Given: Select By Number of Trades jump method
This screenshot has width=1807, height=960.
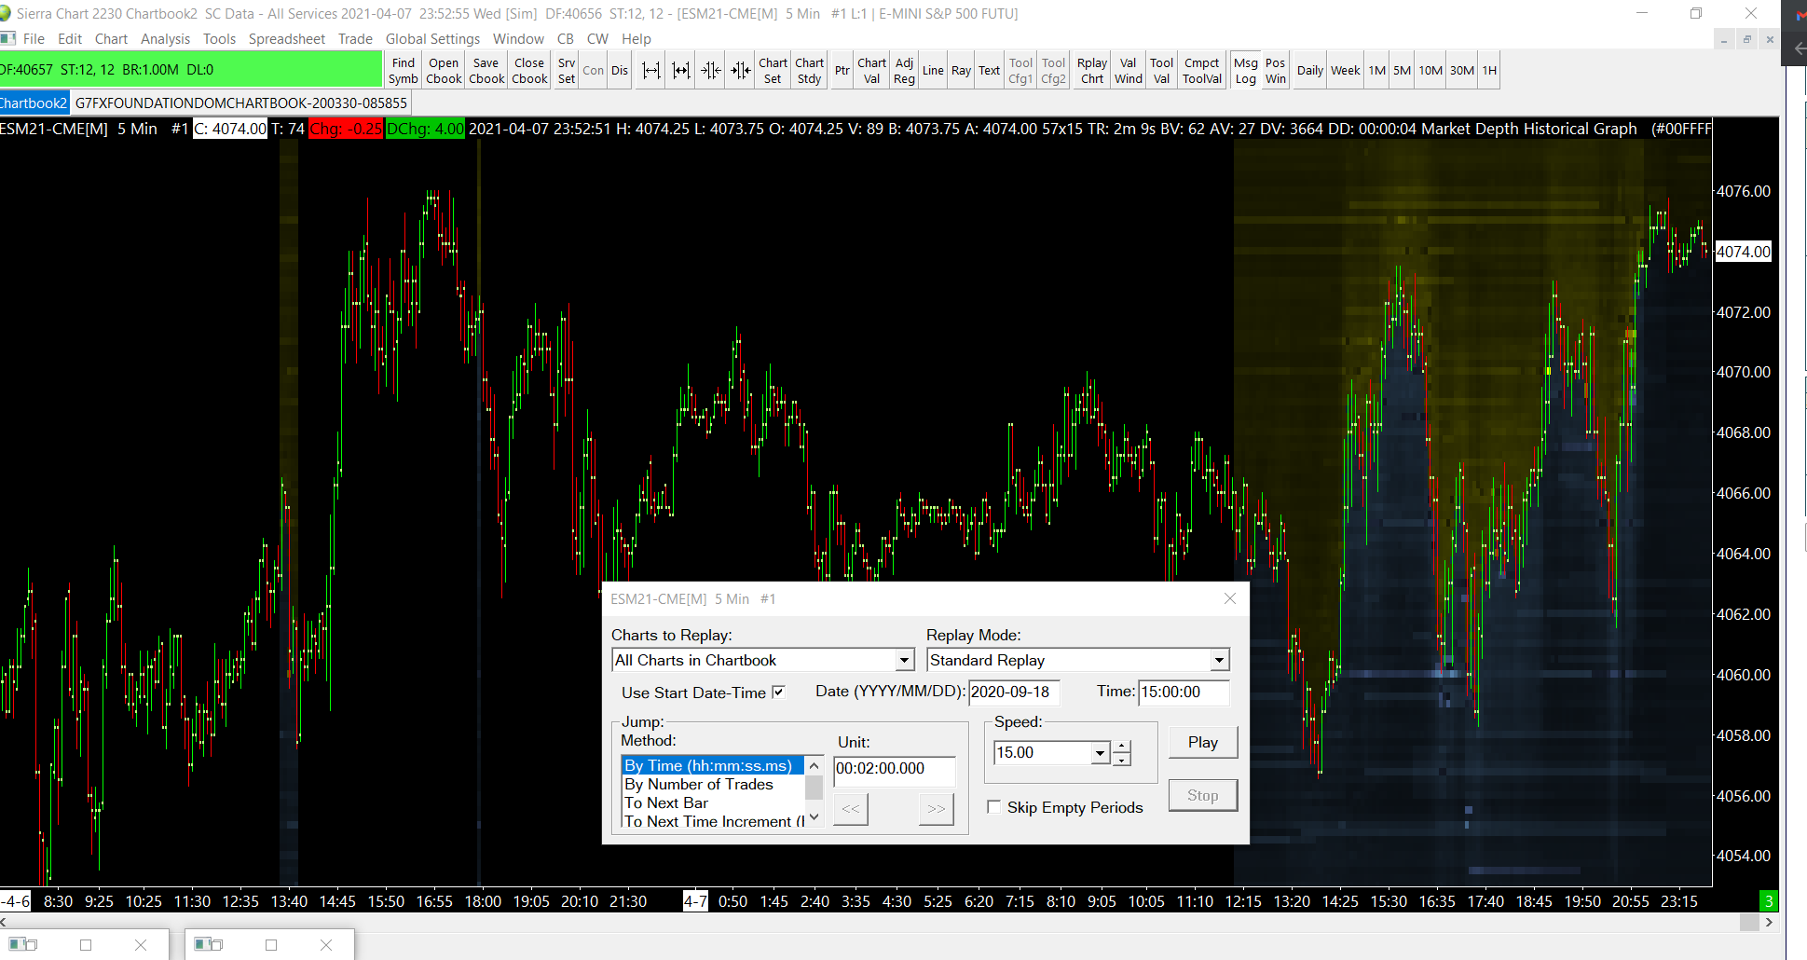Looking at the screenshot, I should pos(699,785).
